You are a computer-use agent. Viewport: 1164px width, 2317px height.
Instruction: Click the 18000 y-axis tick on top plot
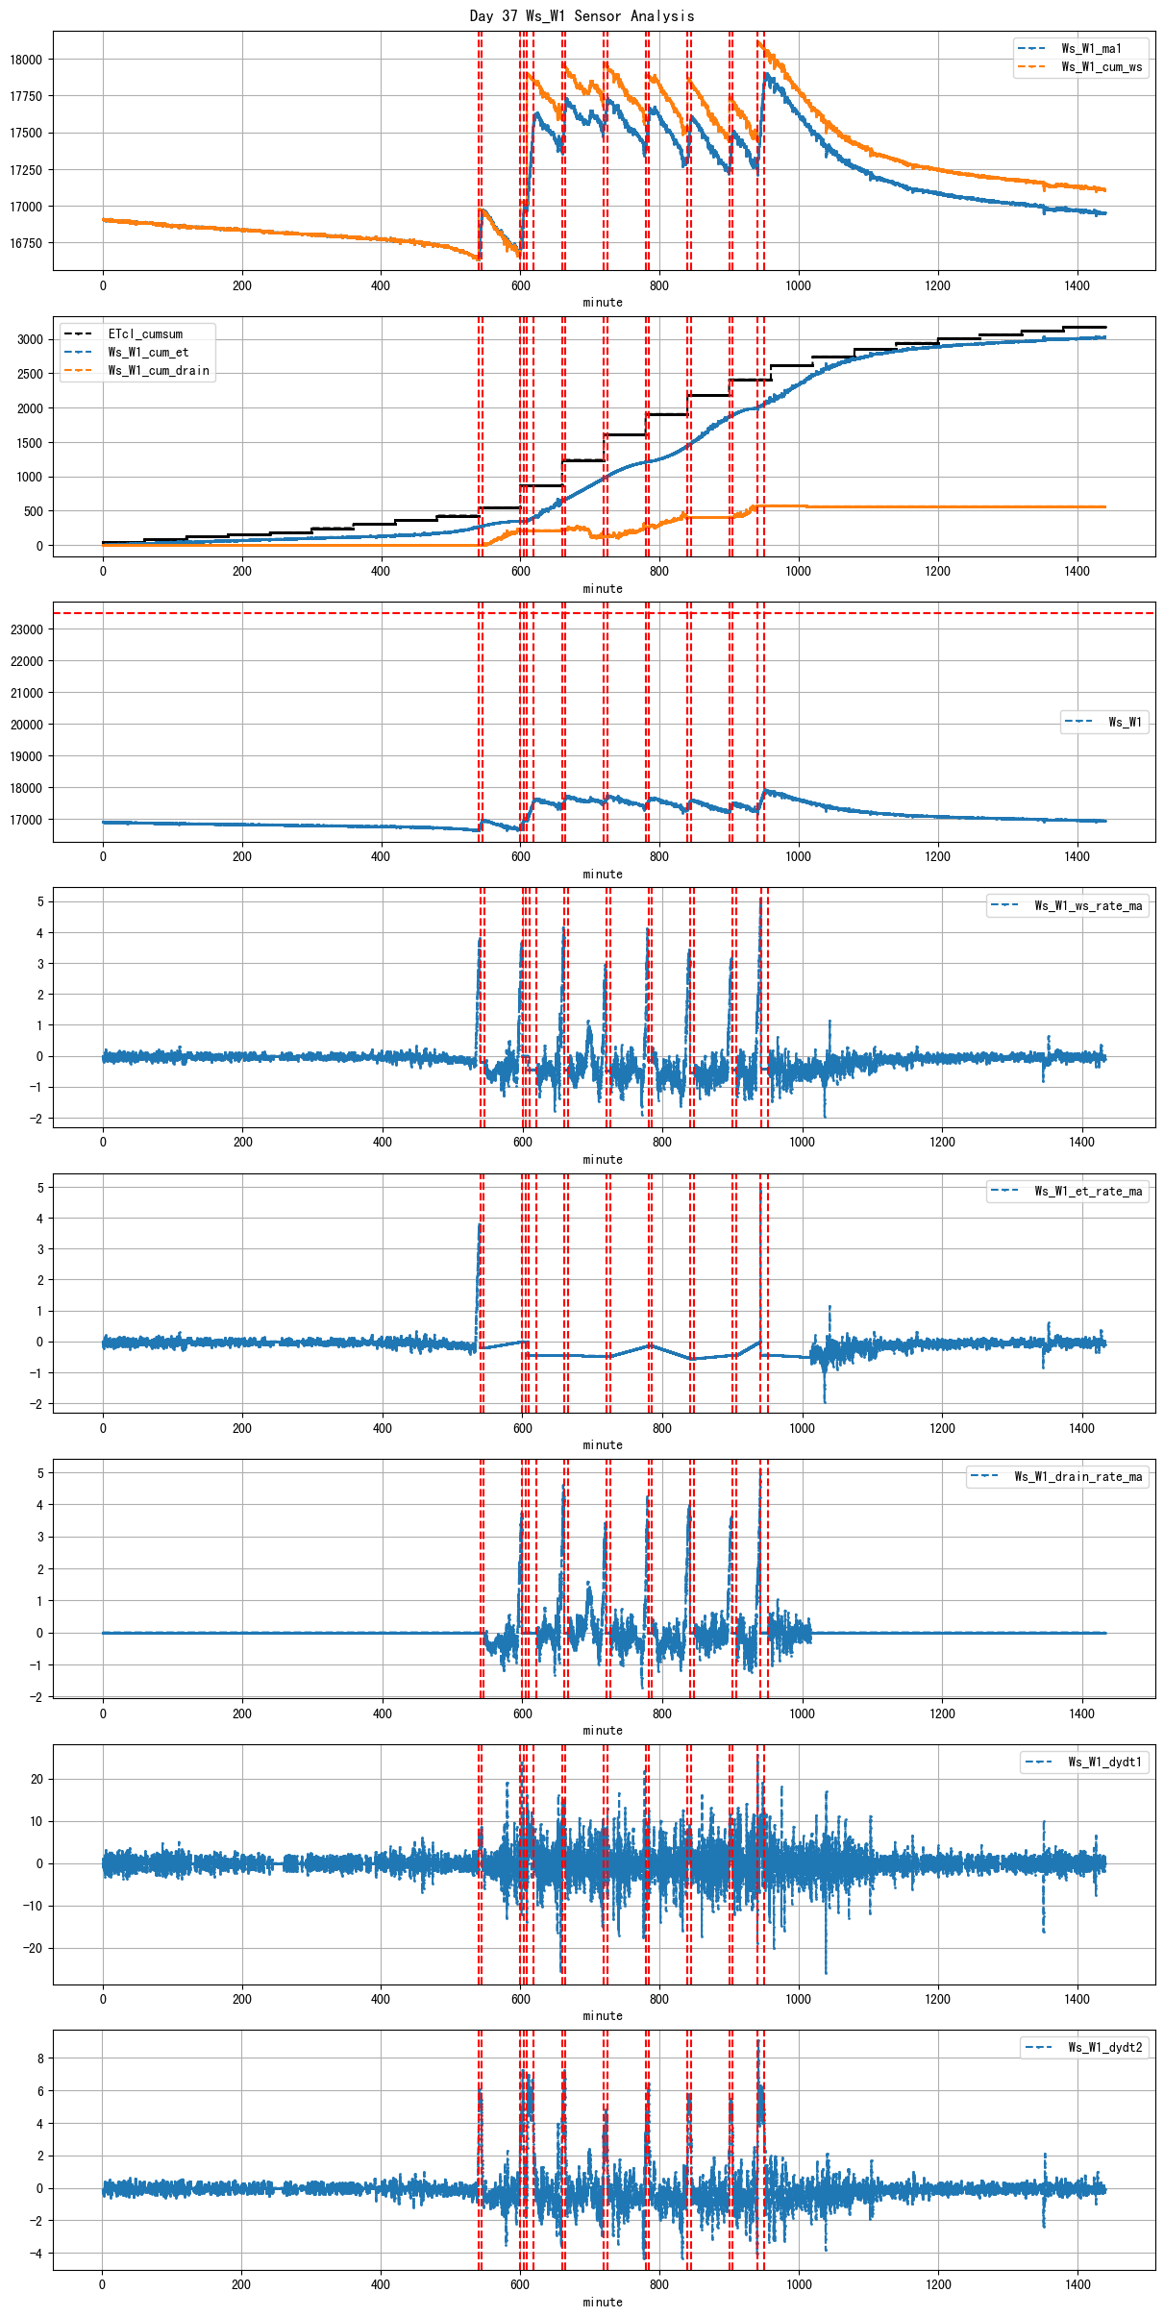point(26,60)
